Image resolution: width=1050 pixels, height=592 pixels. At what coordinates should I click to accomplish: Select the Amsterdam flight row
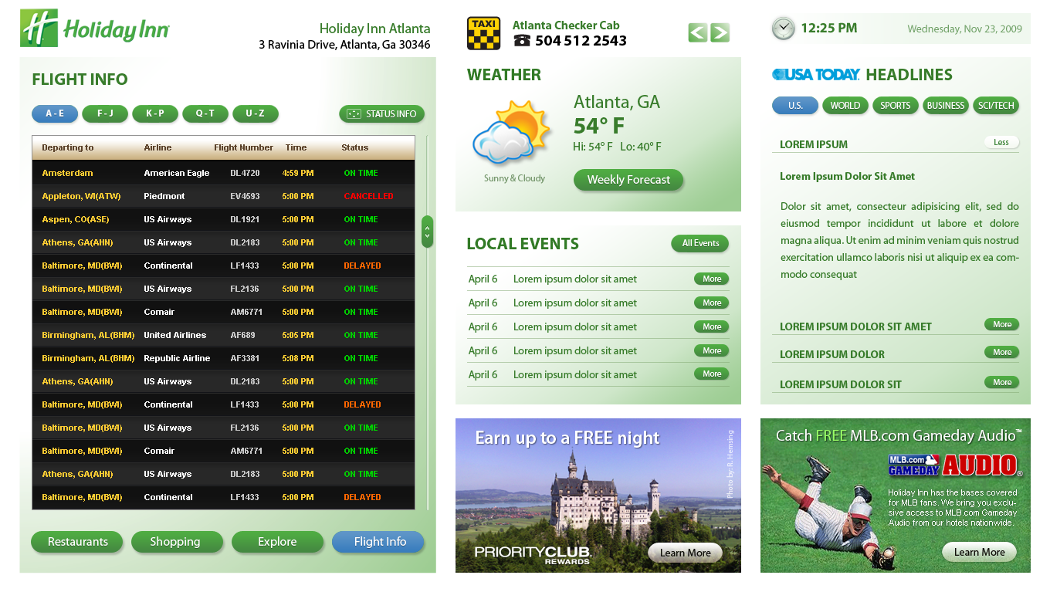tap(223, 173)
